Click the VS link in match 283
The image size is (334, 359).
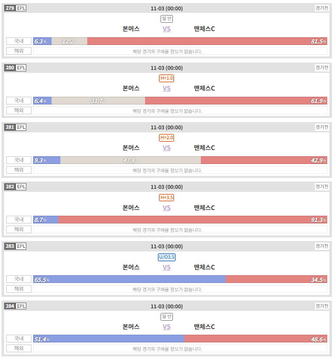(x=167, y=267)
